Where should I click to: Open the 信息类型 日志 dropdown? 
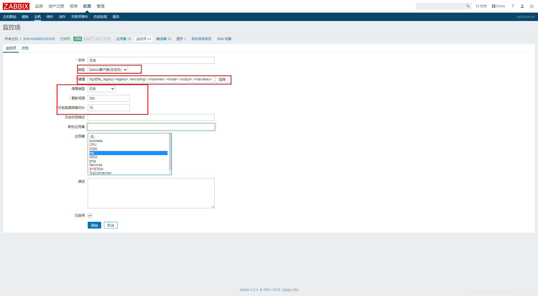click(x=101, y=89)
